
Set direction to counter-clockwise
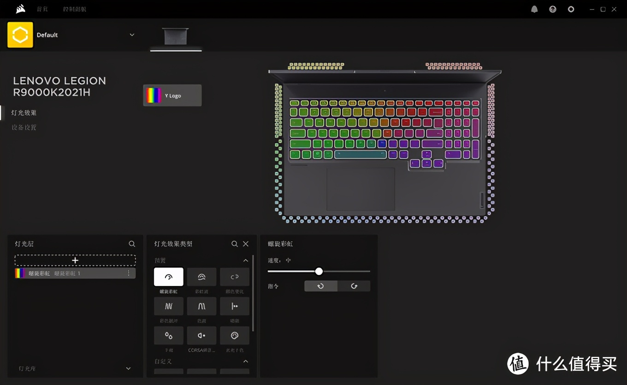(x=321, y=286)
